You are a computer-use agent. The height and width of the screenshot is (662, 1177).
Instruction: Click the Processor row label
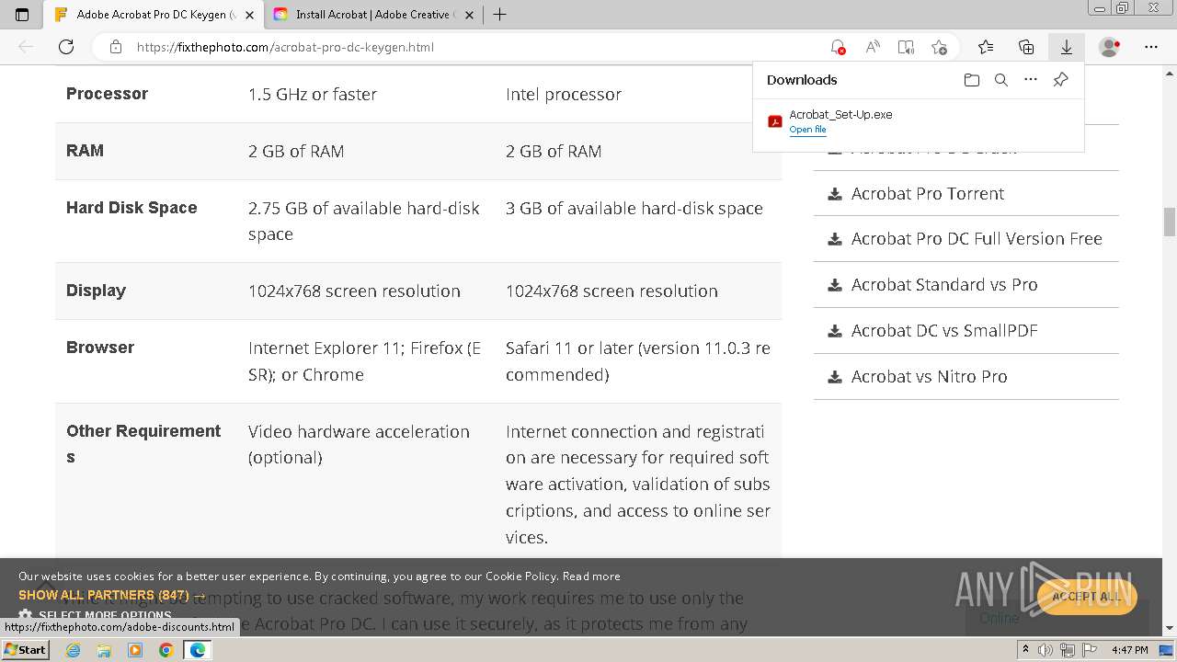(x=107, y=94)
